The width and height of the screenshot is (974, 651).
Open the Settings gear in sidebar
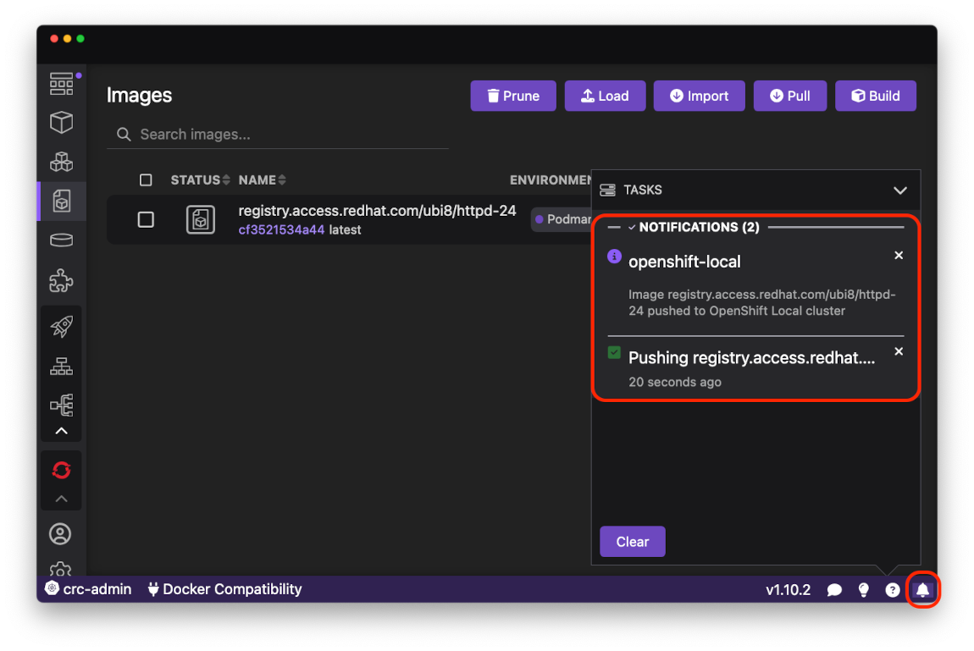[x=60, y=568]
